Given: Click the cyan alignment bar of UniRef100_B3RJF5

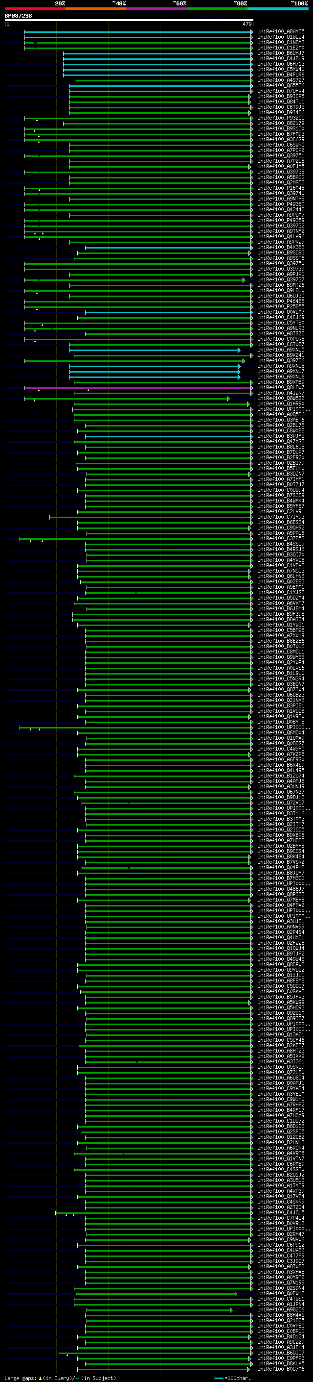Looking at the screenshot, I should 169,436.
